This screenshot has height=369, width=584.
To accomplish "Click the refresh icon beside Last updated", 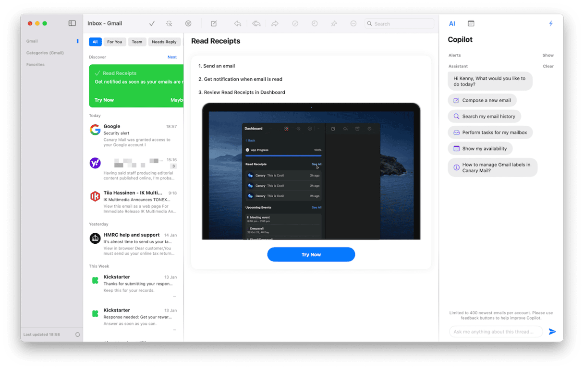I will point(77,334).
